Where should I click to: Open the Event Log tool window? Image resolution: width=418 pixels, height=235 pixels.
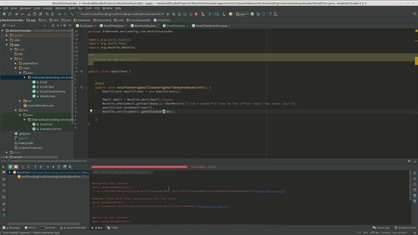(381, 228)
